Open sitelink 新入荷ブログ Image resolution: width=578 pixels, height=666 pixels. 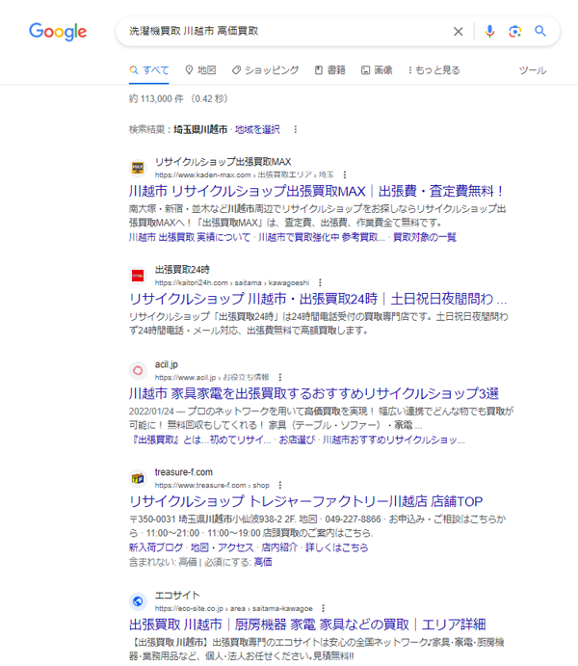(156, 547)
